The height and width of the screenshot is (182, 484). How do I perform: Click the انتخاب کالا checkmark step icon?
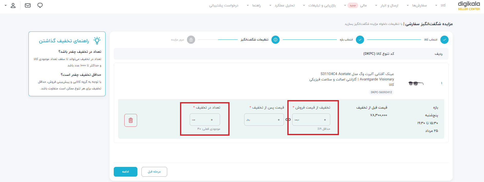click(x=444, y=40)
